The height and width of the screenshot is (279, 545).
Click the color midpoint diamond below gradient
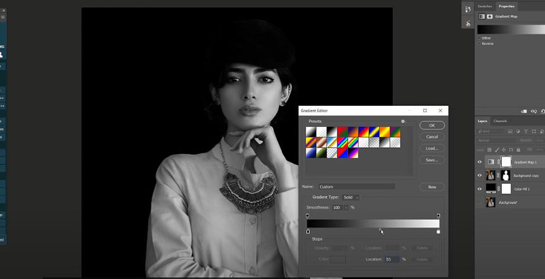pyautogui.click(x=380, y=230)
